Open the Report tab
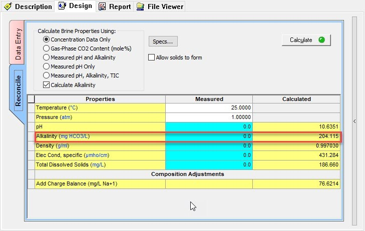Viewport: 365px width, 231px height. coord(115,6)
